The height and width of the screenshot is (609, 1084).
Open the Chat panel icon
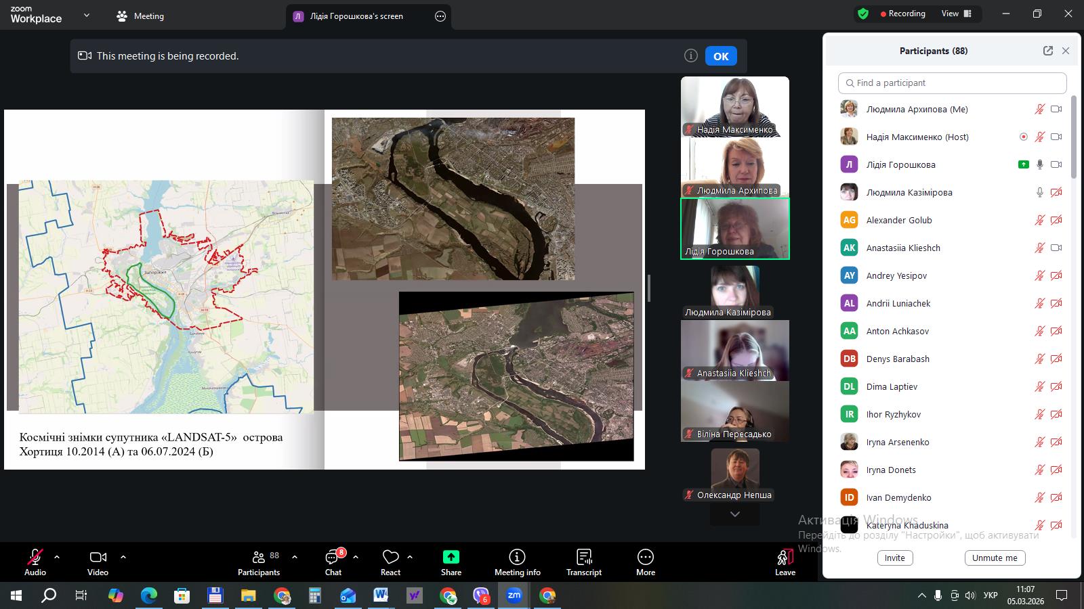[x=333, y=558]
